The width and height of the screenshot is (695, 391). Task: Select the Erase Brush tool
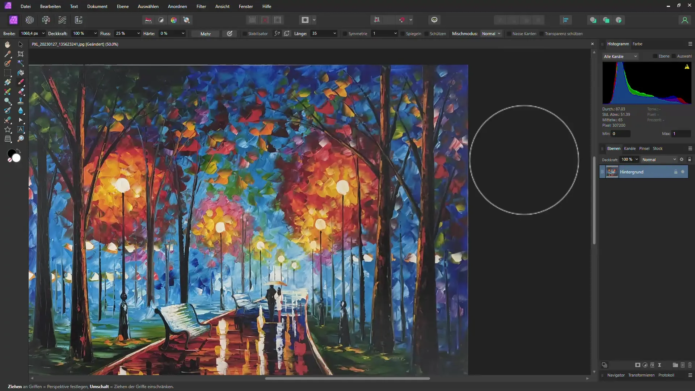[x=21, y=92]
